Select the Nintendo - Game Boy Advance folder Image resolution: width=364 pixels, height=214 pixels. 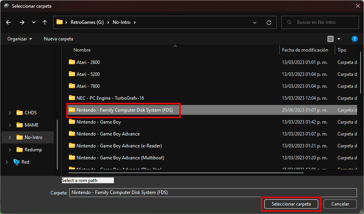pos(108,134)
